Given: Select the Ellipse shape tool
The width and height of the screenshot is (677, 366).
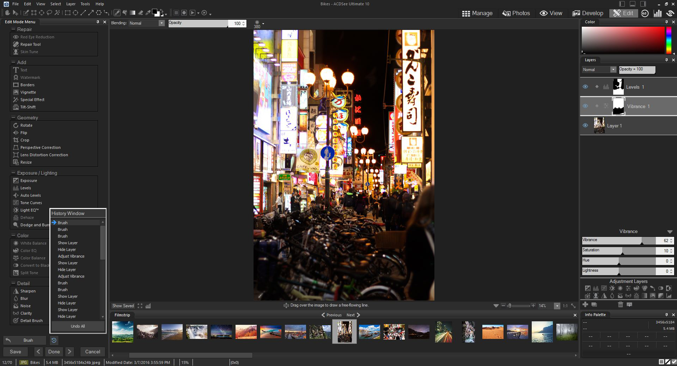Looking at the screenshot, I should (75, 13).
